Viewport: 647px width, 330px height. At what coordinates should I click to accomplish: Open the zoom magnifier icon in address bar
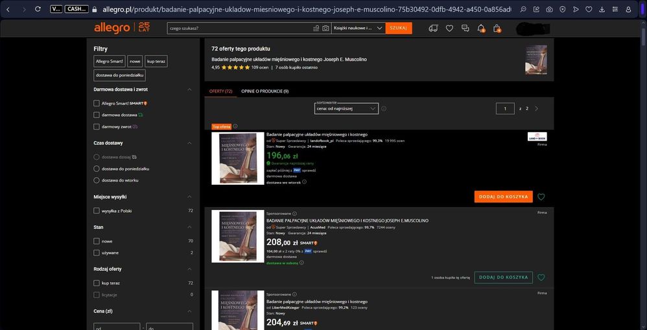click(x=523, y=9)
